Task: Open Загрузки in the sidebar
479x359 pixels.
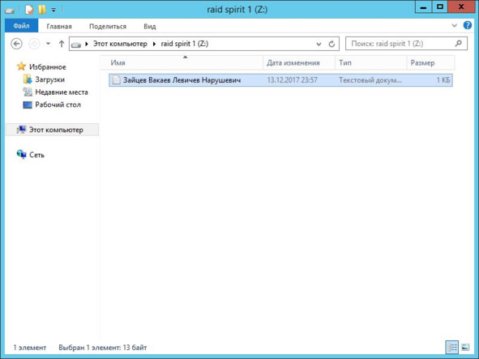Action: [x=49, y=79]
